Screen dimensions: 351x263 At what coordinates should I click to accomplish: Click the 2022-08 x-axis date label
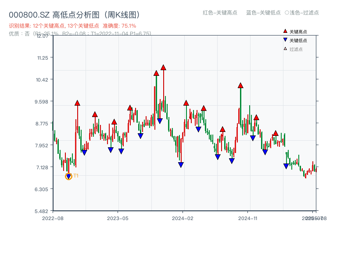[53, 218]
